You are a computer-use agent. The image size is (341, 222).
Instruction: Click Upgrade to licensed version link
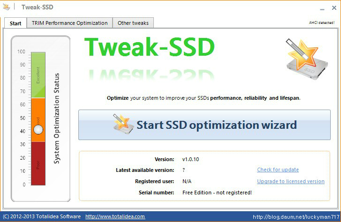[x=290, y=181]
